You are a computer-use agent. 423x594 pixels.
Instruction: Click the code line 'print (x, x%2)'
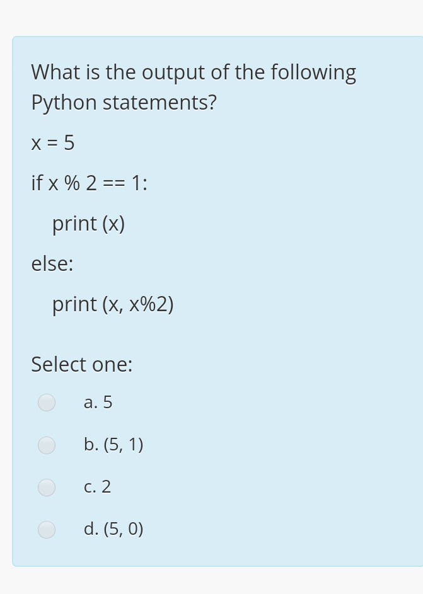[112, 304]
